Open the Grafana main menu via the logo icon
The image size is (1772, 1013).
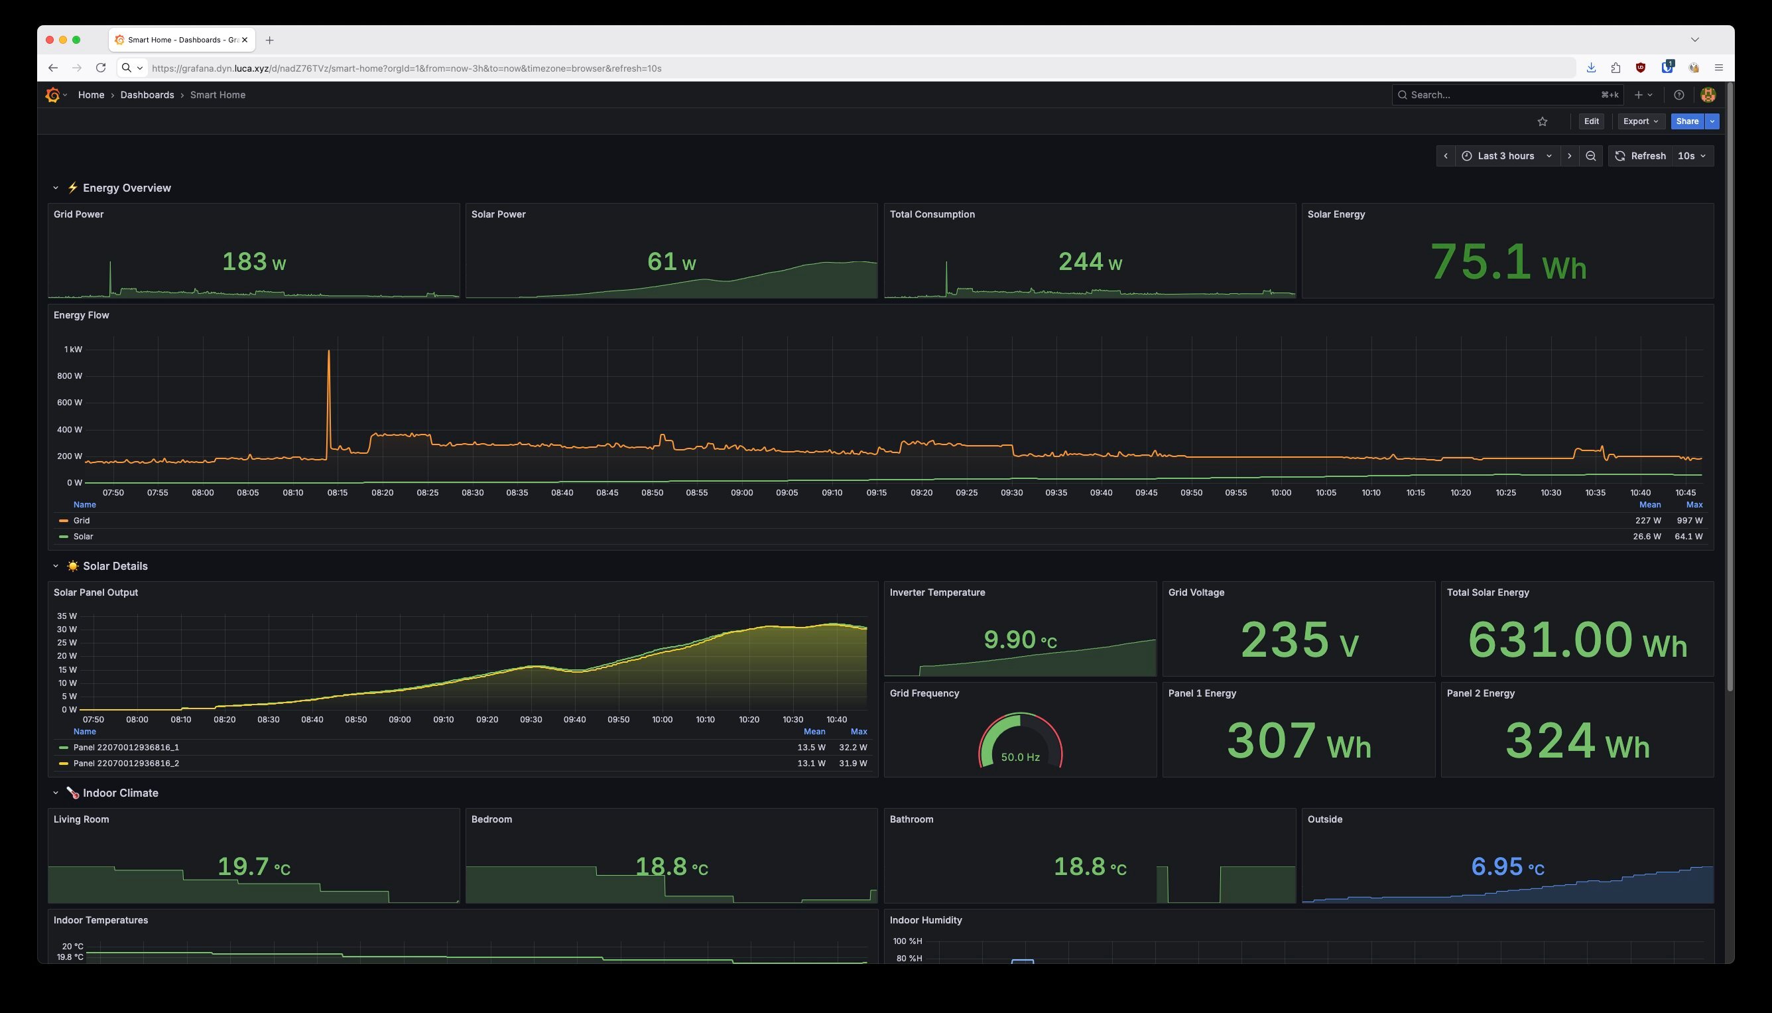point(53,95)
